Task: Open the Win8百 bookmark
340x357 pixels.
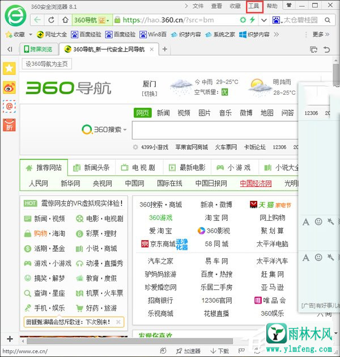Action: click(153, 35)
